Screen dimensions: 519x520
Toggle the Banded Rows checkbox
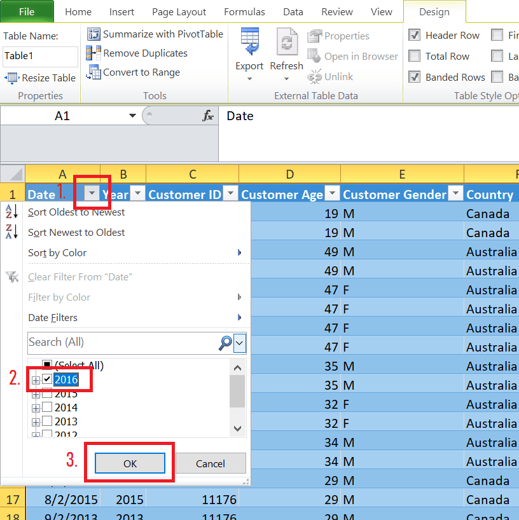tap(415, 78)
